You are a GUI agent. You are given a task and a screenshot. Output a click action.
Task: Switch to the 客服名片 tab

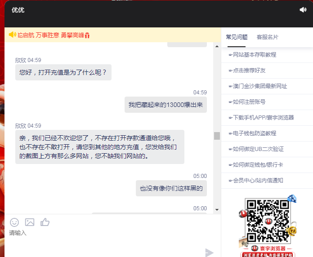pyautogui.click(x=267, y=37)
